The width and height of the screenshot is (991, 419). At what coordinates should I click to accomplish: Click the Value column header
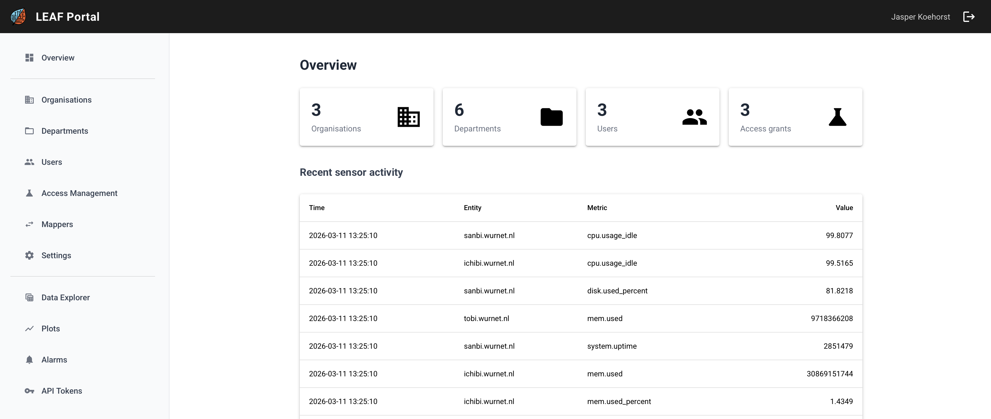(844, 208)
